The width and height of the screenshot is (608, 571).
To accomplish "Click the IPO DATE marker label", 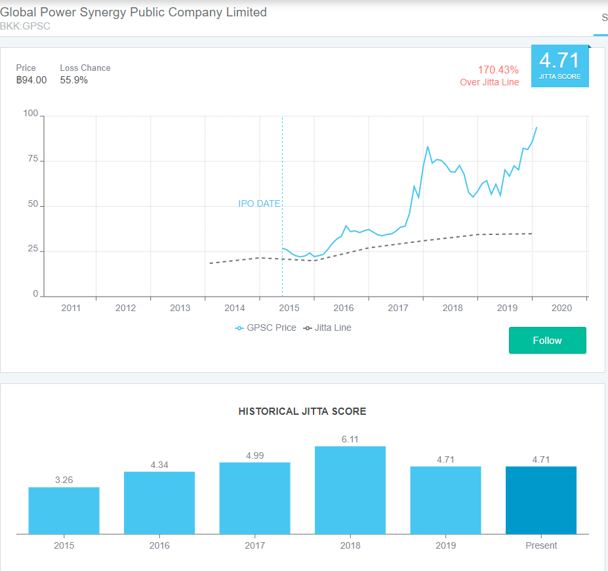I will tap(259, 203).
